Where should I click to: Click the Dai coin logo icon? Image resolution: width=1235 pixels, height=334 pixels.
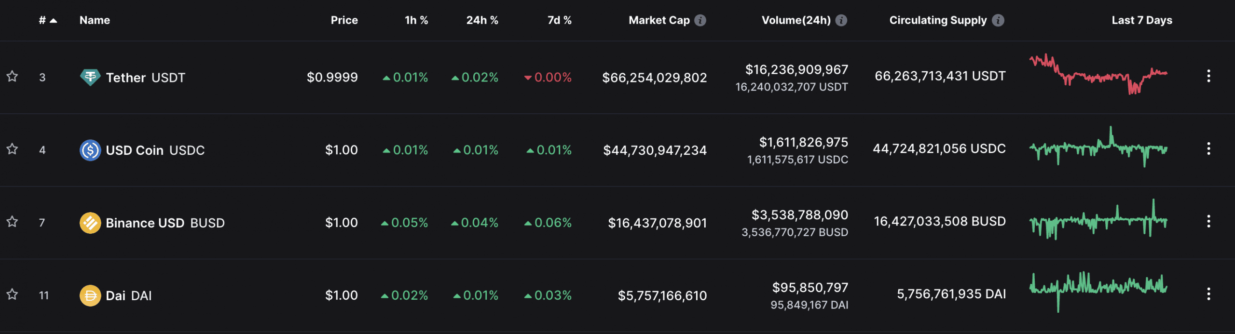(x=90, y=295)
